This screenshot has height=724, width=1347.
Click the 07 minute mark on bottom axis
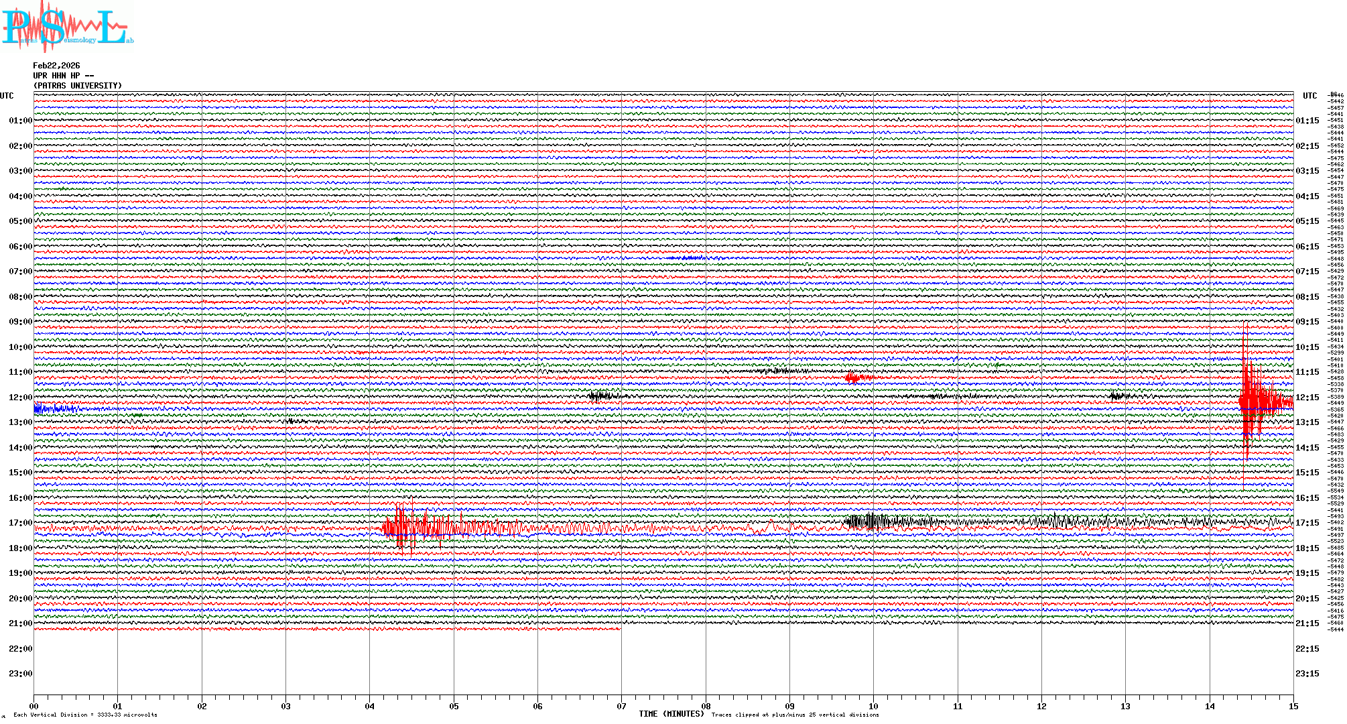621,706
